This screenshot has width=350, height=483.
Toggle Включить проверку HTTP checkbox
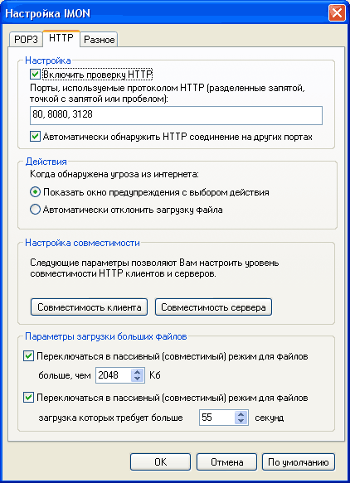[x=35, y=75]
